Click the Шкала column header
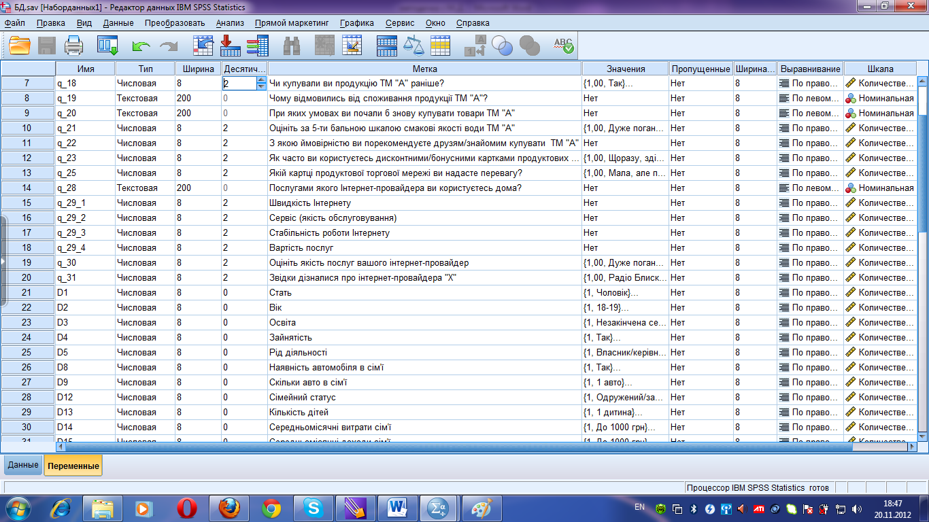The height and width of the screenshot is (522, 929). tap(881, 69)
